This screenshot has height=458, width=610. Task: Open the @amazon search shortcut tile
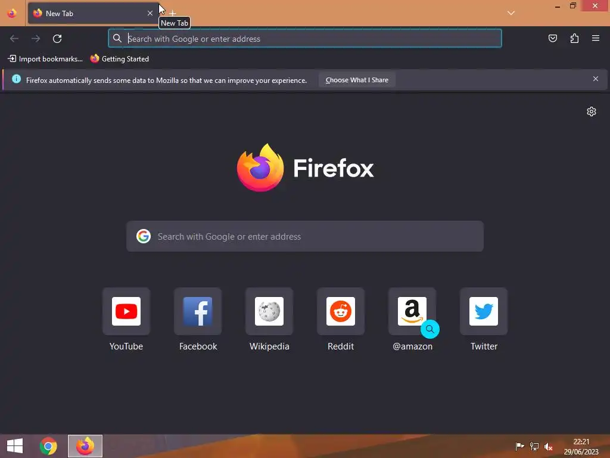412,311
